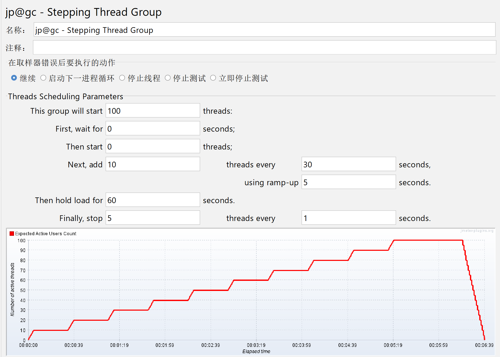
Task: Click the total threads field showing 100
Action: 152,111
